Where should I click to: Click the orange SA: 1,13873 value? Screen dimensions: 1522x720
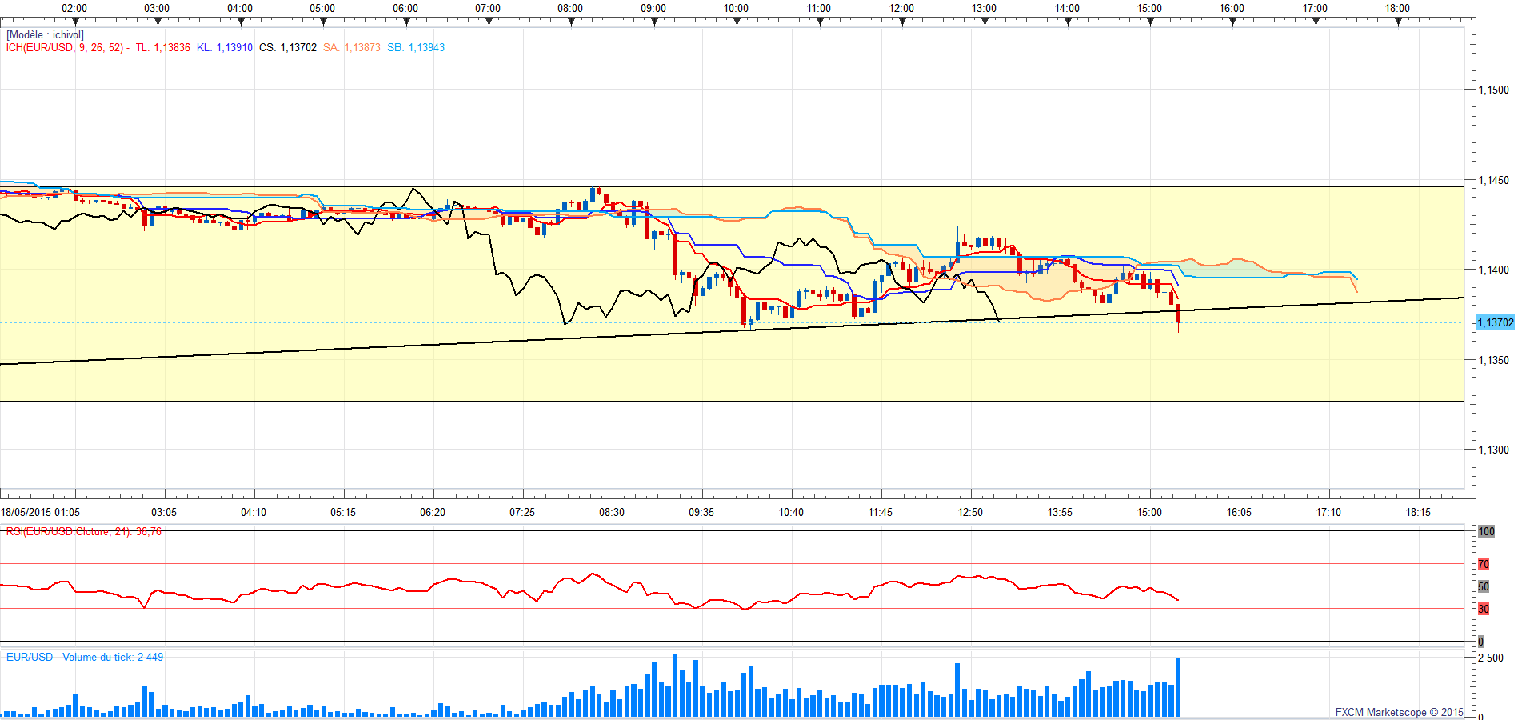click(352, 48)
